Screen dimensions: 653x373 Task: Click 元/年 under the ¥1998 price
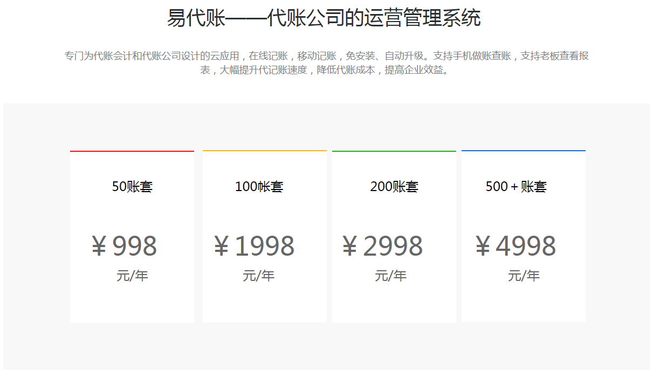[258, 276]
